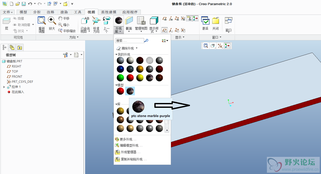Image resolution: width=321 pixels, height=174 pixels.
Task: Select the Zoom Out (缩小) tool
Action: 64,25
